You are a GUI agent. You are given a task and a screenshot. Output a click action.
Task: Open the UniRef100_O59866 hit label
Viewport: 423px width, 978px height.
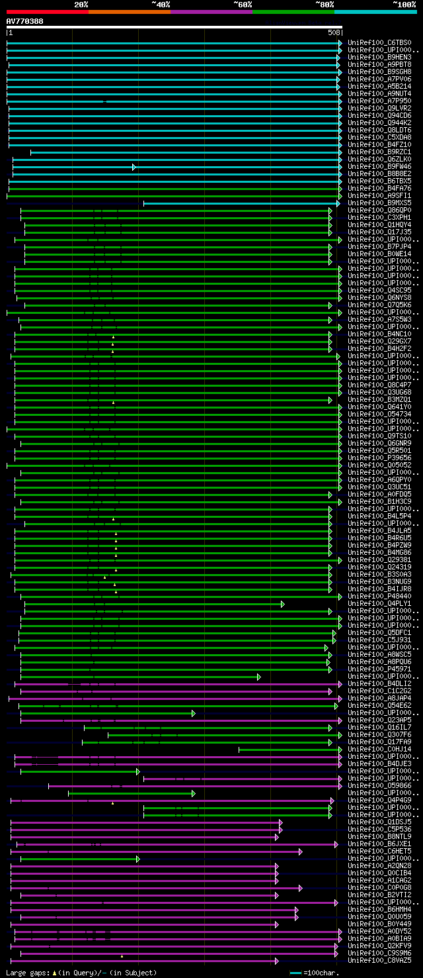click(379, 786)
